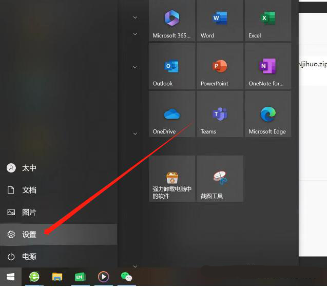Expand the app list chevron beside OneDrive
This screenshot has height=287, width=327.
coord(135,133)
